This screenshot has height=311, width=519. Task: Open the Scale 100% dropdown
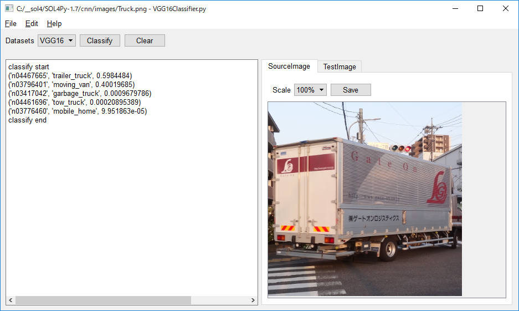pyautogui.click(x=310, y=90)
